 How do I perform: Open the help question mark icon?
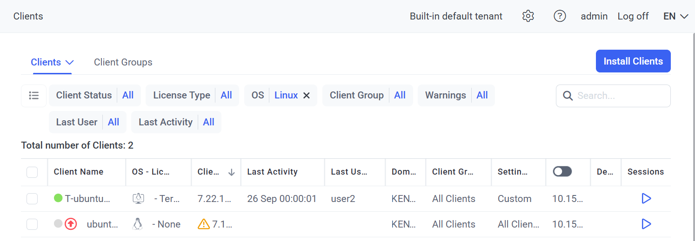[559, 16]
